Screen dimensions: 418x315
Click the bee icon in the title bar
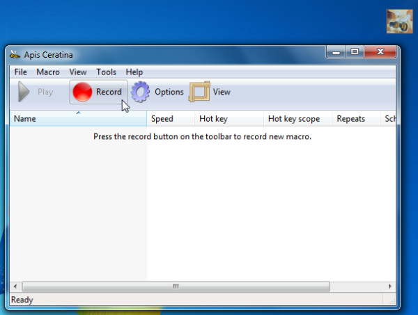coord(15,54)
